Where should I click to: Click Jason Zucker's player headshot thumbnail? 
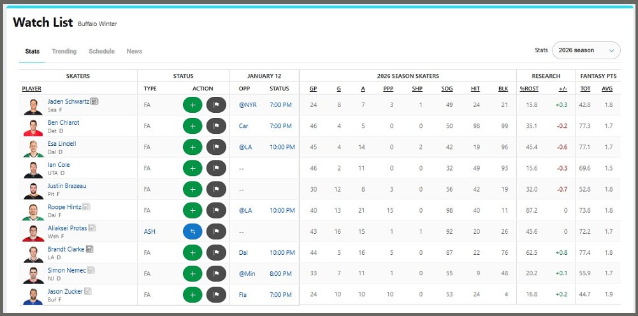pos(33,295)
